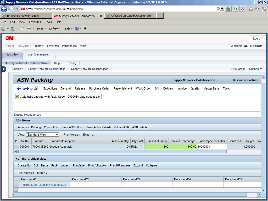Click ASN Items table horizontal scrollbar
The height and width of the screenshot is (201, 268).
(122, 152)
